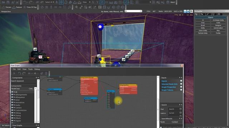Open the Time Of Day editor
Image resolution: width=229 pixels, height=128 pixels.
click(x=30, y=7)
